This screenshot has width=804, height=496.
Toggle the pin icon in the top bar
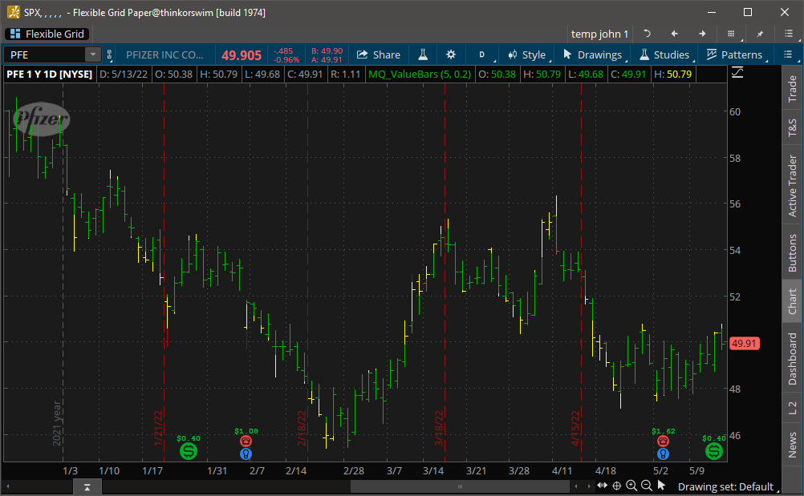coord(760,34)
